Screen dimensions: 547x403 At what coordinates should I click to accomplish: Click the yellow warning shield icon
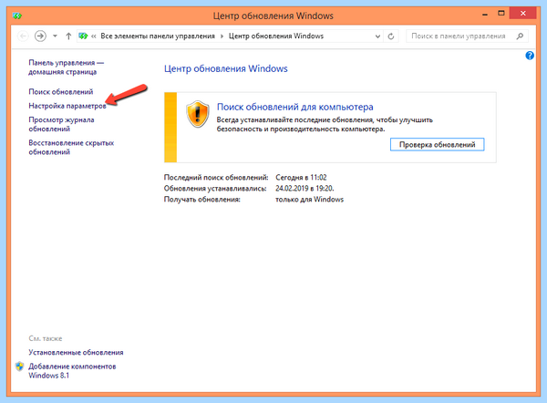[198, 114]
